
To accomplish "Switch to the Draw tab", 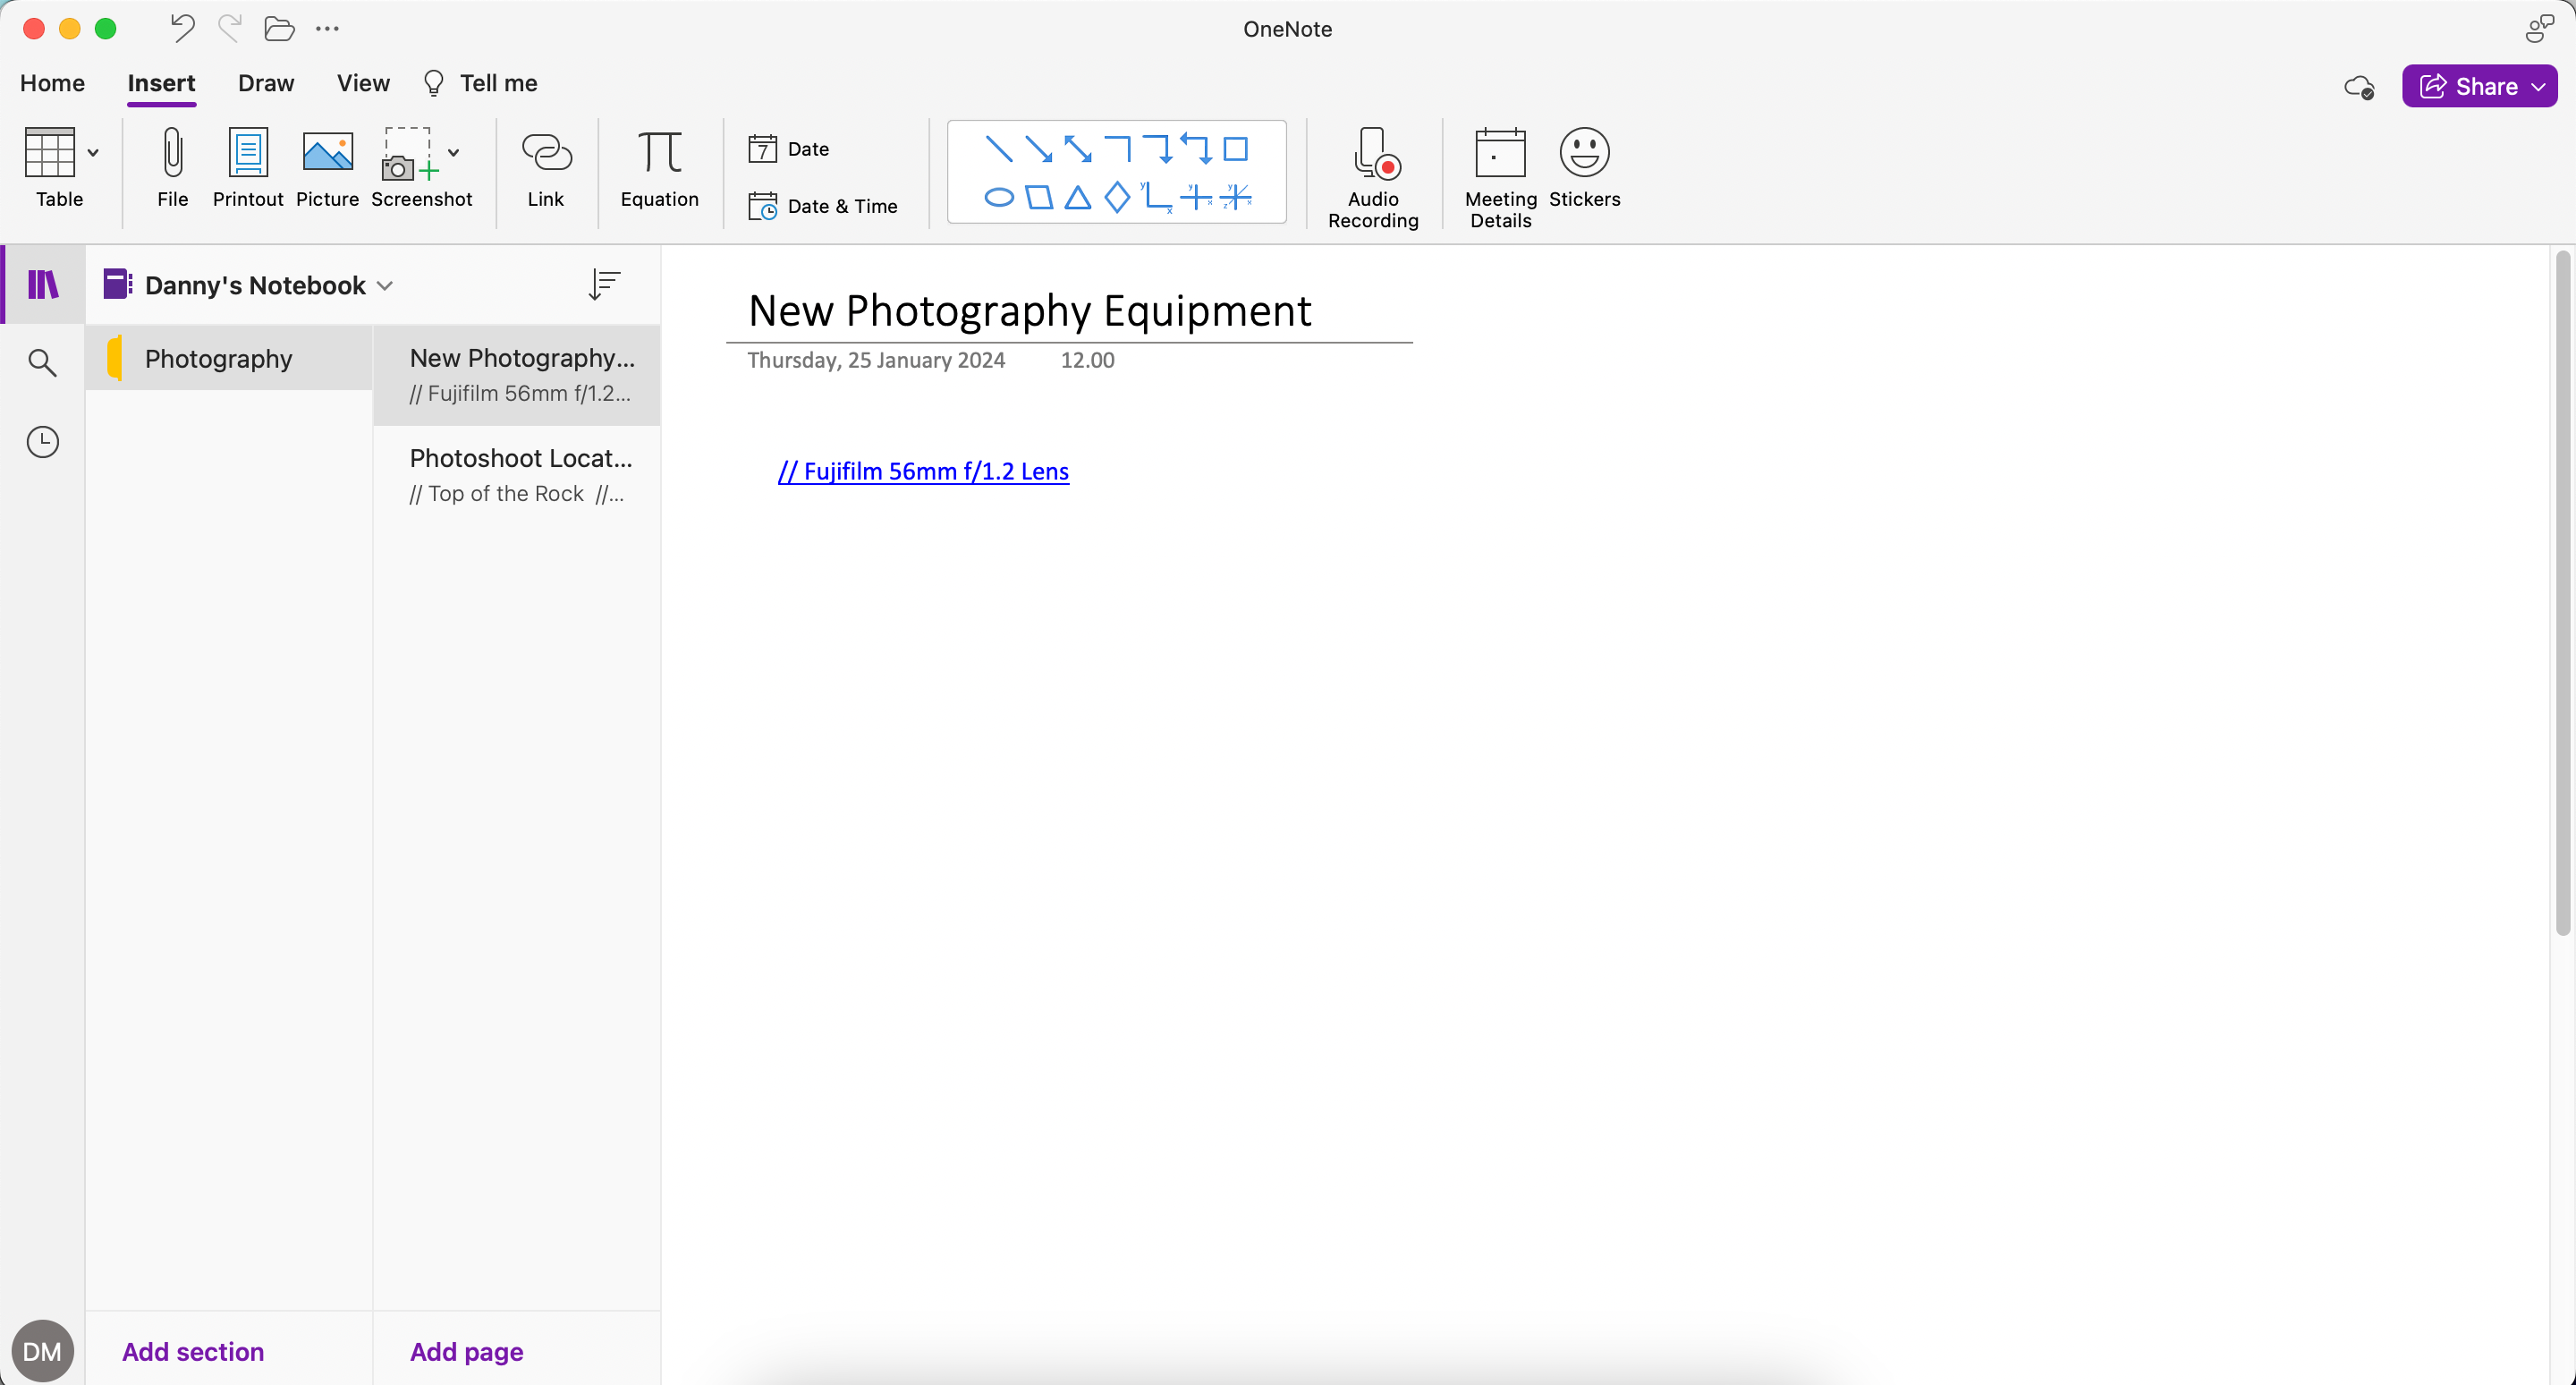I will click(265, 83).
